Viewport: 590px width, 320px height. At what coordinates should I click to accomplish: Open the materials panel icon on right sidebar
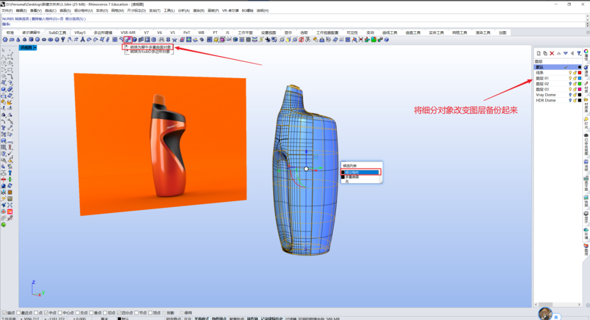[586, 84]
